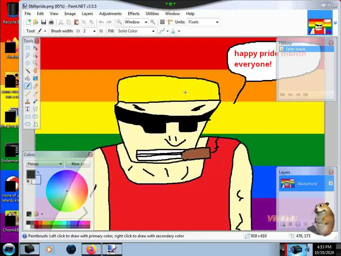Open Firefox from the taskbar
The image size is (341, 256).
[x=91, y=249]
